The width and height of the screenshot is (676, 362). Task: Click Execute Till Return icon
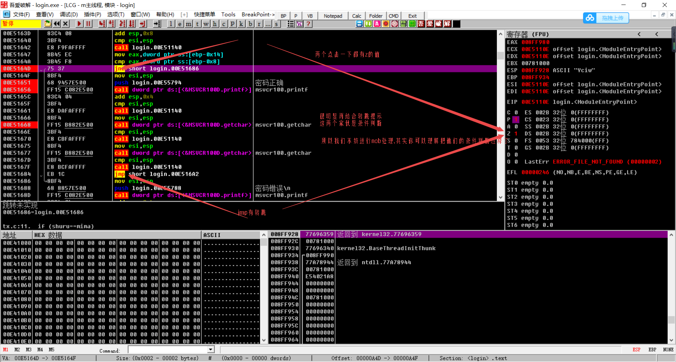tap(143, 24)
